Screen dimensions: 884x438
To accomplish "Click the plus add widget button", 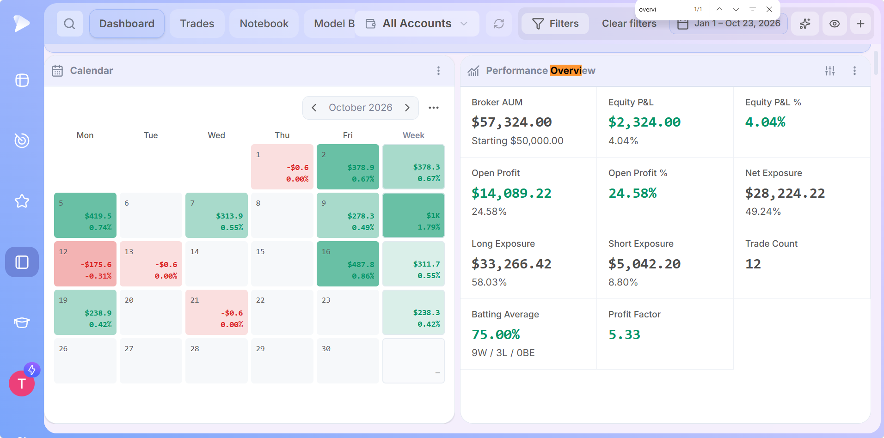I will point(860,24).
